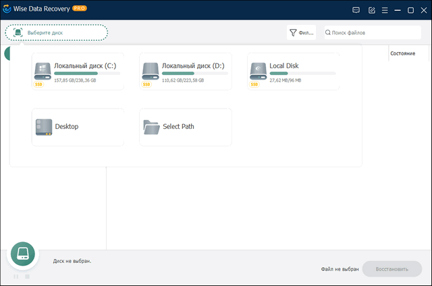Click the Local Disk drive icon
Viewport: 432px width, 286px height.
pos(258,71)
